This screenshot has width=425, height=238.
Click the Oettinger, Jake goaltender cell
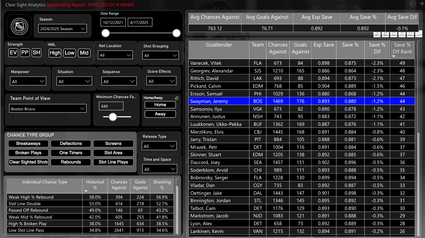(x=219, y=193)
